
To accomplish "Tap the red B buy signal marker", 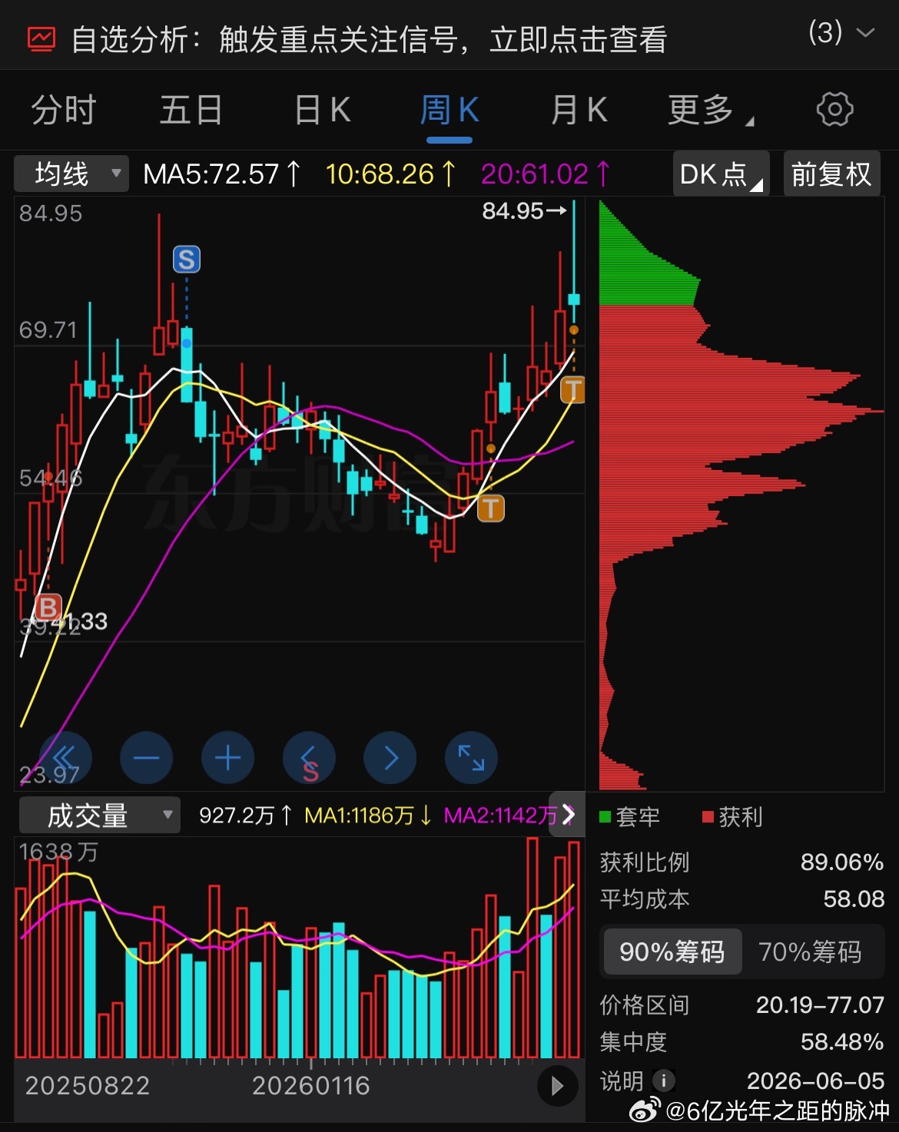I will click(48, 607).
